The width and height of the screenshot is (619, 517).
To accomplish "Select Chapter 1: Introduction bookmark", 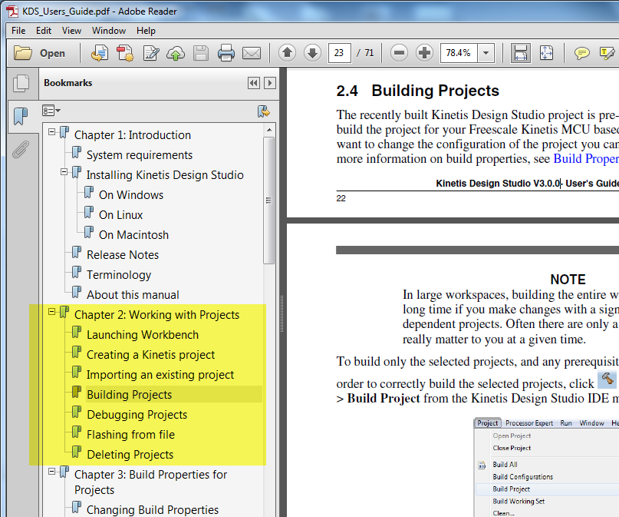I will pos(133,134).
